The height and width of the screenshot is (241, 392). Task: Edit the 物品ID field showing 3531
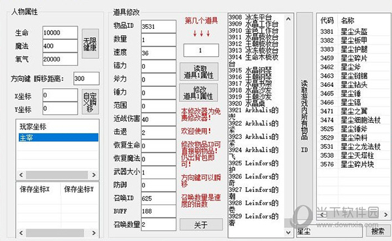pos(159,27)
